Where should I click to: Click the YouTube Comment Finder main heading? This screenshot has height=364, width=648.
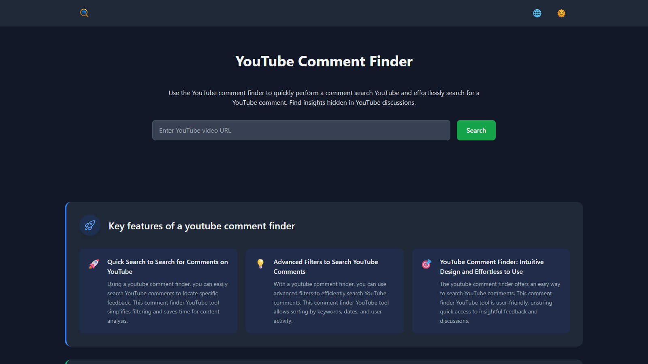coord(324,61)
